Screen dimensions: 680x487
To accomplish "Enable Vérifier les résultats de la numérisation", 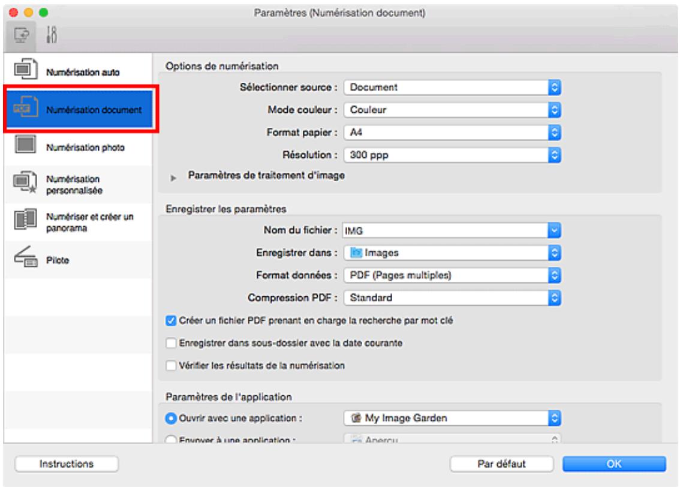I will 171,365.
